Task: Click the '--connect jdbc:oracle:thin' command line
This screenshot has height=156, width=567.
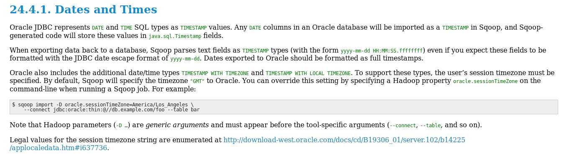Action: coord(112,110)
